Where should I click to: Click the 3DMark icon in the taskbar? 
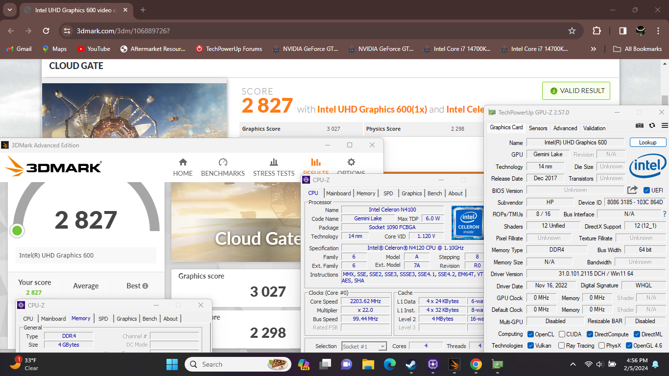click(454, 364)
